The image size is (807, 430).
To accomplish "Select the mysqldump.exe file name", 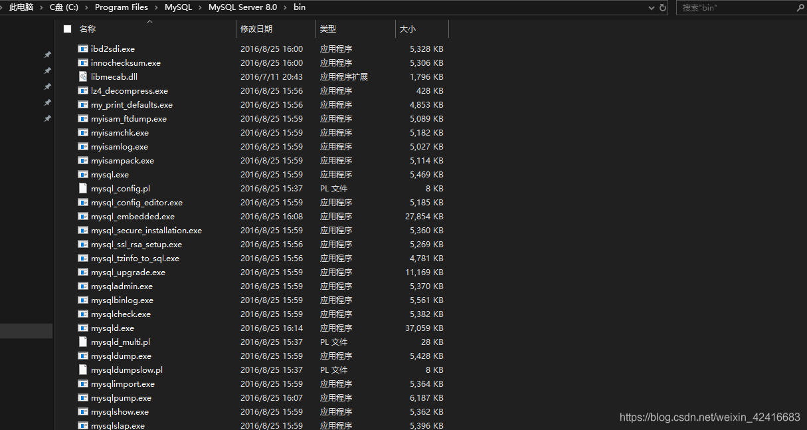I will [121, 356].
